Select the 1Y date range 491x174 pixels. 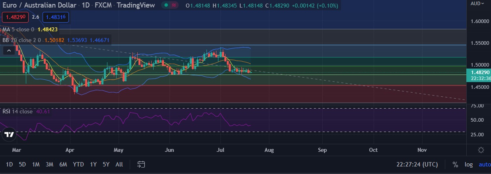click(93, 164)
